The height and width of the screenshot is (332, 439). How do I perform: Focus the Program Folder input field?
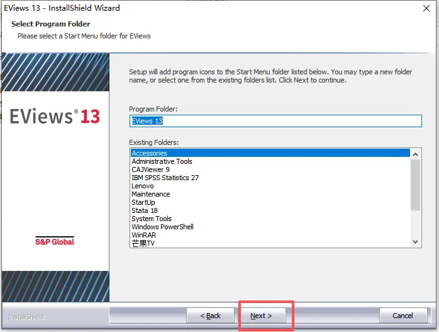pos(275,121)
